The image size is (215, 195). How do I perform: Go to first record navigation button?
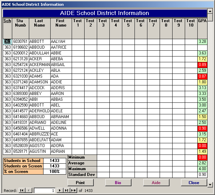pyautogui.click(x=22, y=191)
